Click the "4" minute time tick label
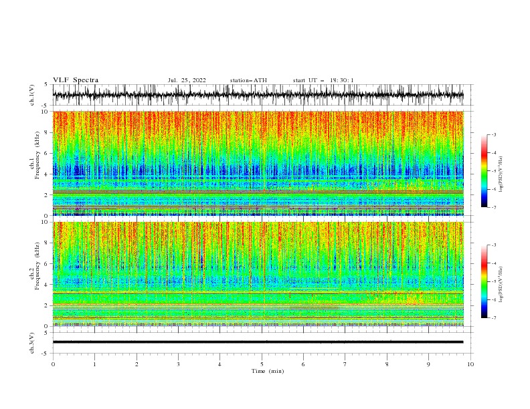Screen dimensions: 530x409 (x=220, y=364)
